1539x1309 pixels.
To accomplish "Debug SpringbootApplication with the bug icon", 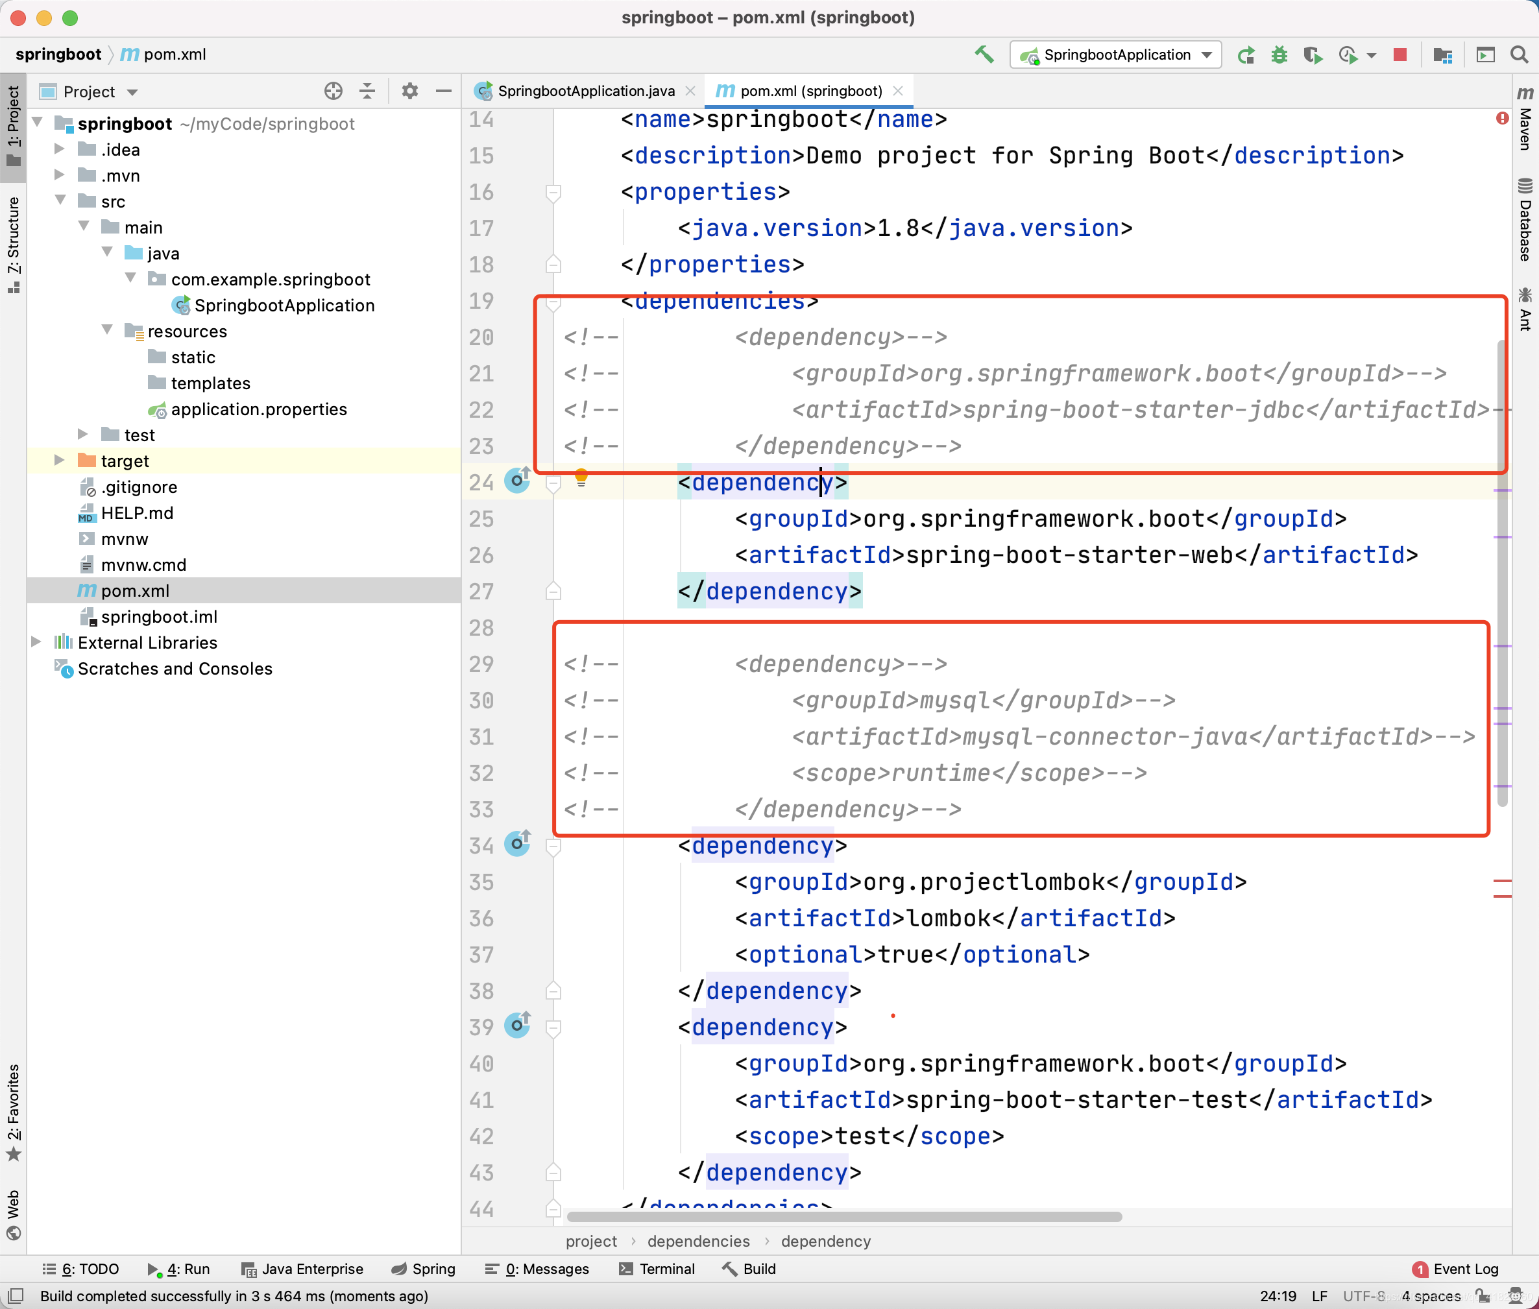I will coord(1279,54).
